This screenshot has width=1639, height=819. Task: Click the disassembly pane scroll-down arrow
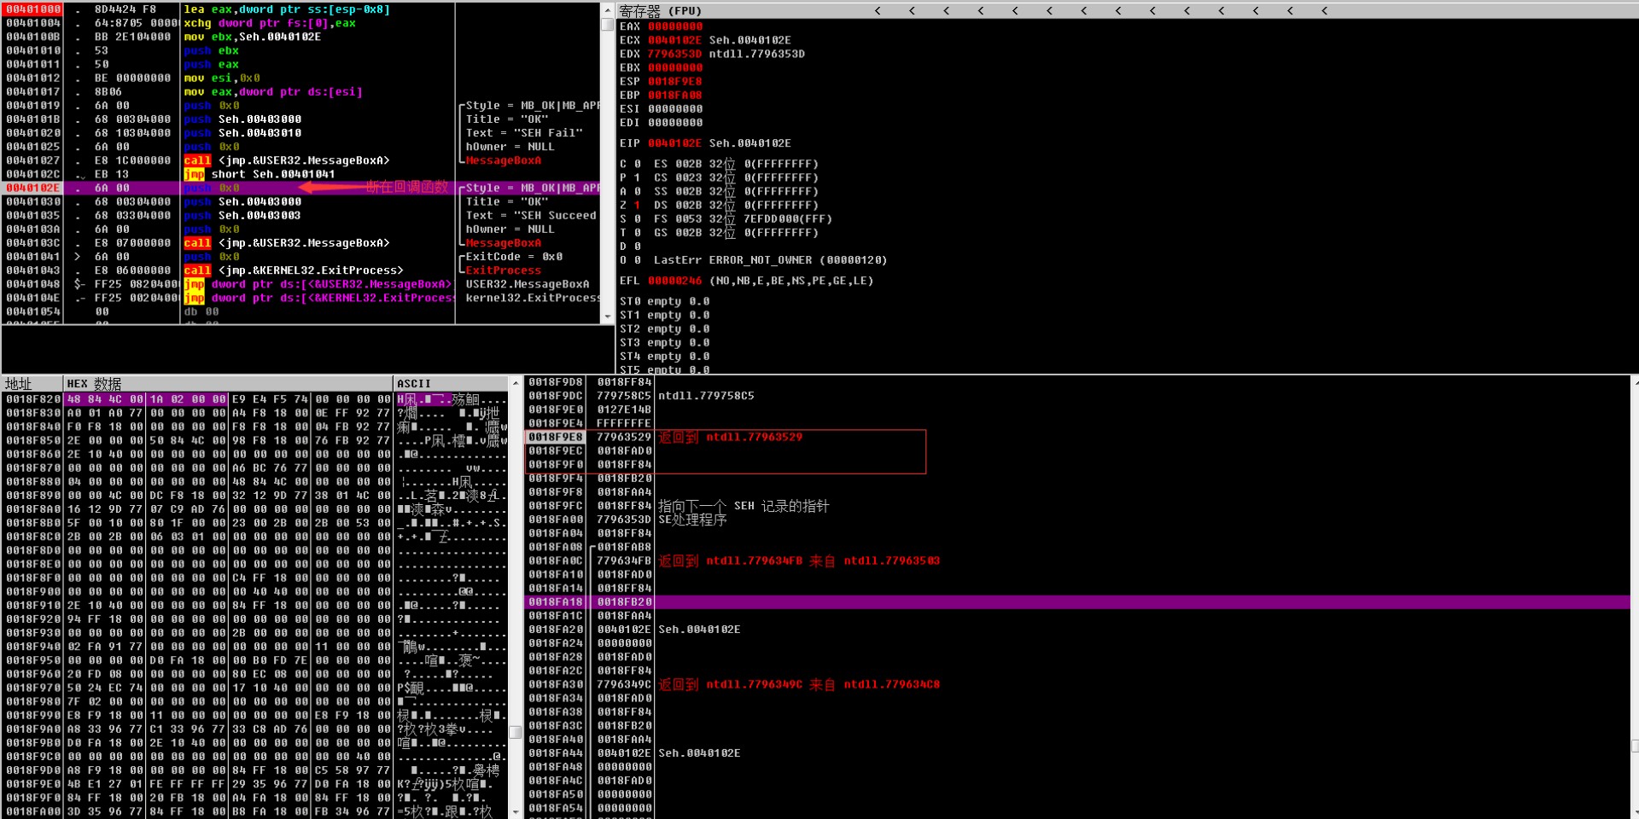pos(608,317)
